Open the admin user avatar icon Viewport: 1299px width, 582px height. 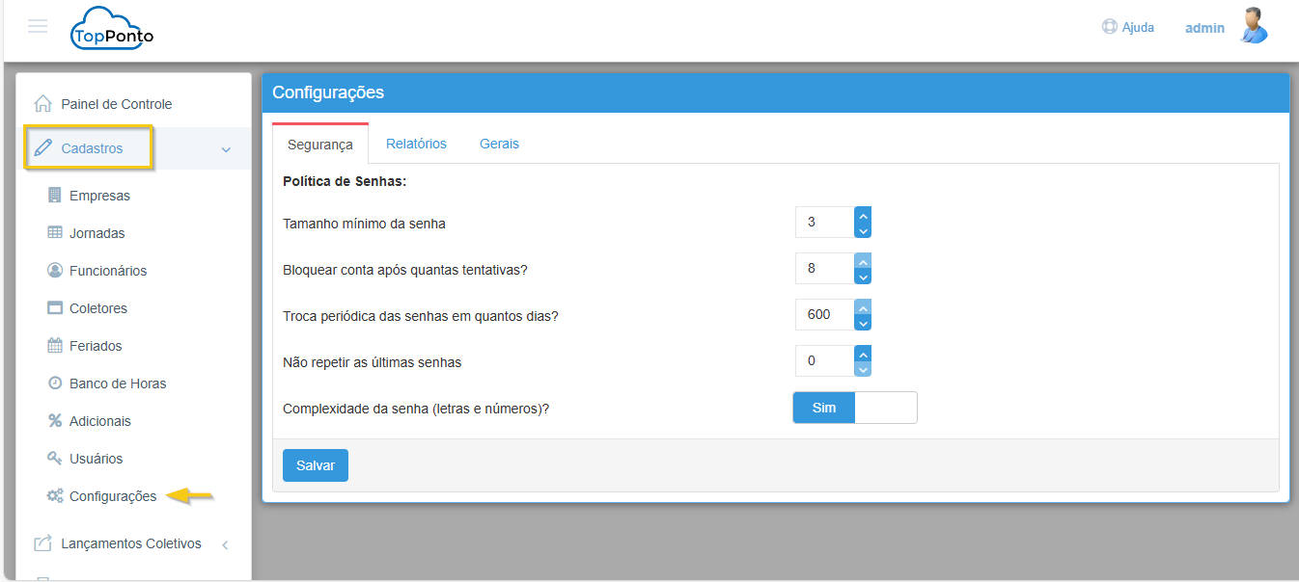pos(1254,26)
